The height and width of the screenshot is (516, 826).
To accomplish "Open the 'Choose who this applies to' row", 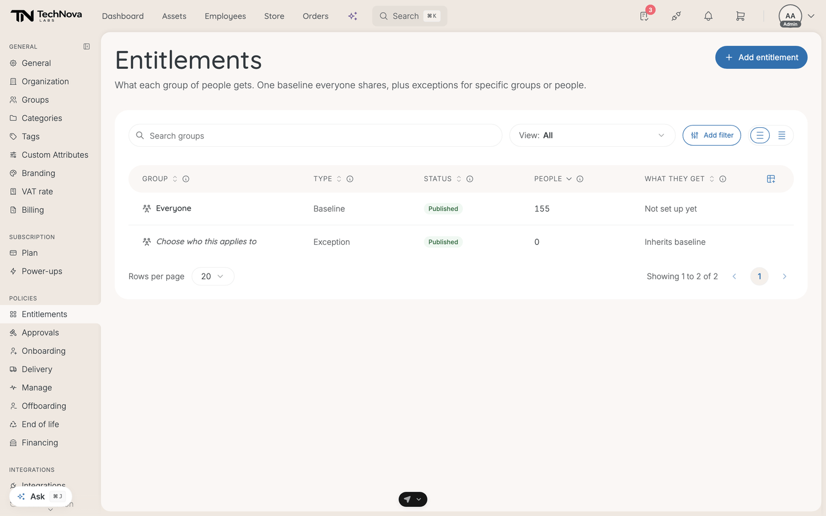I will 461,242.
